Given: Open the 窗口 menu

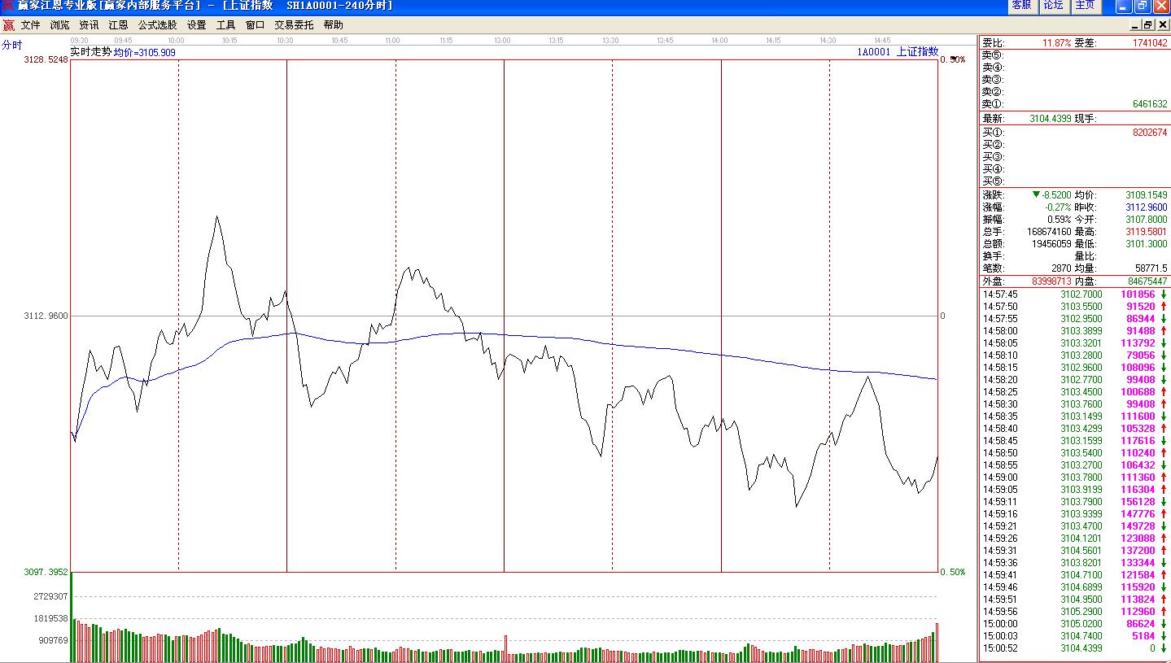Looking at the screenshot, I should (255, 25).
